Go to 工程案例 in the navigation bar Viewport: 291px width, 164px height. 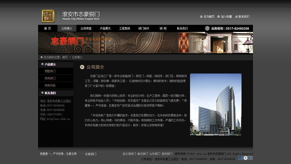125,28
